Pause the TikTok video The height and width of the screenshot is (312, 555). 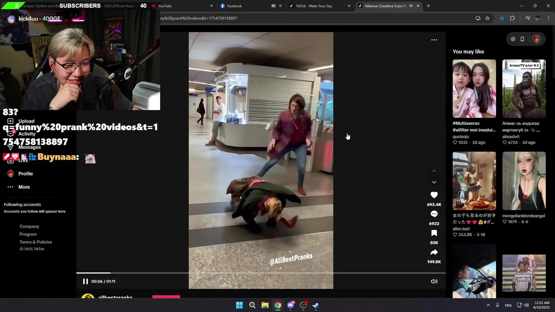tap(85, 281)
